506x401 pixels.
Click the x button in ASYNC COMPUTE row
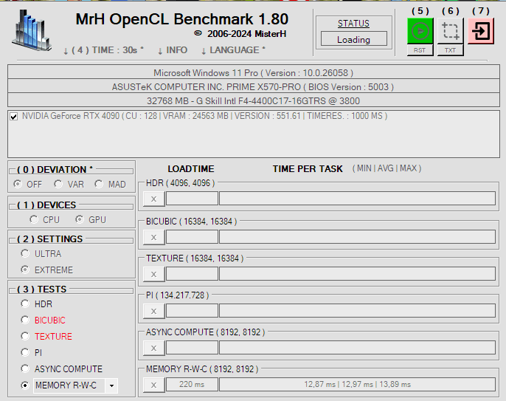point(154,348)
